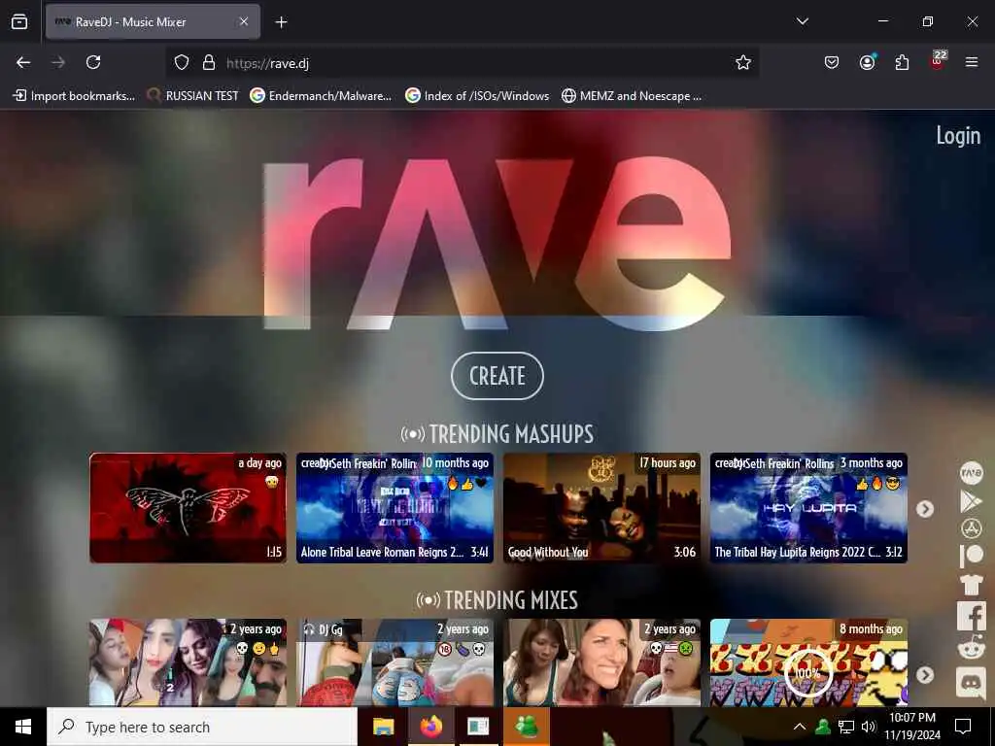Image resolution: width=995 pixels, height=746 pixels.
Task: Click the Type here to search box
Action: click(x=202, y=727)
